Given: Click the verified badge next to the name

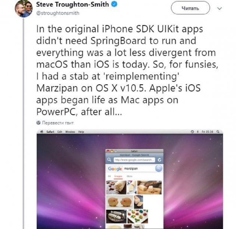Looking at the screenshot, I should (114, 4).
